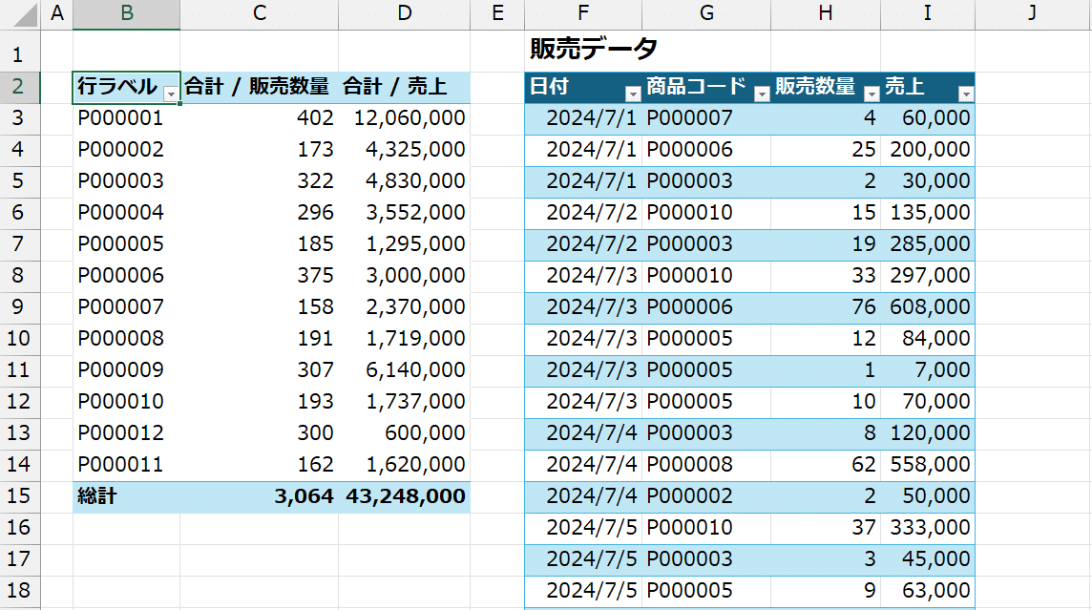Select row 18 header
The width and height of the screenshot is (1092, 610).
(19, 591)
